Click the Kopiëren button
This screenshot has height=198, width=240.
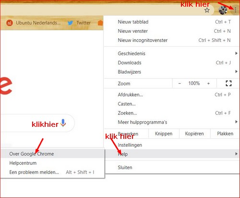click(194, 134)
